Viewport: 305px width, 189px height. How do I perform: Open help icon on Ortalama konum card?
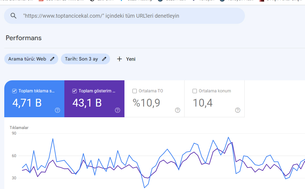[238, 110]
